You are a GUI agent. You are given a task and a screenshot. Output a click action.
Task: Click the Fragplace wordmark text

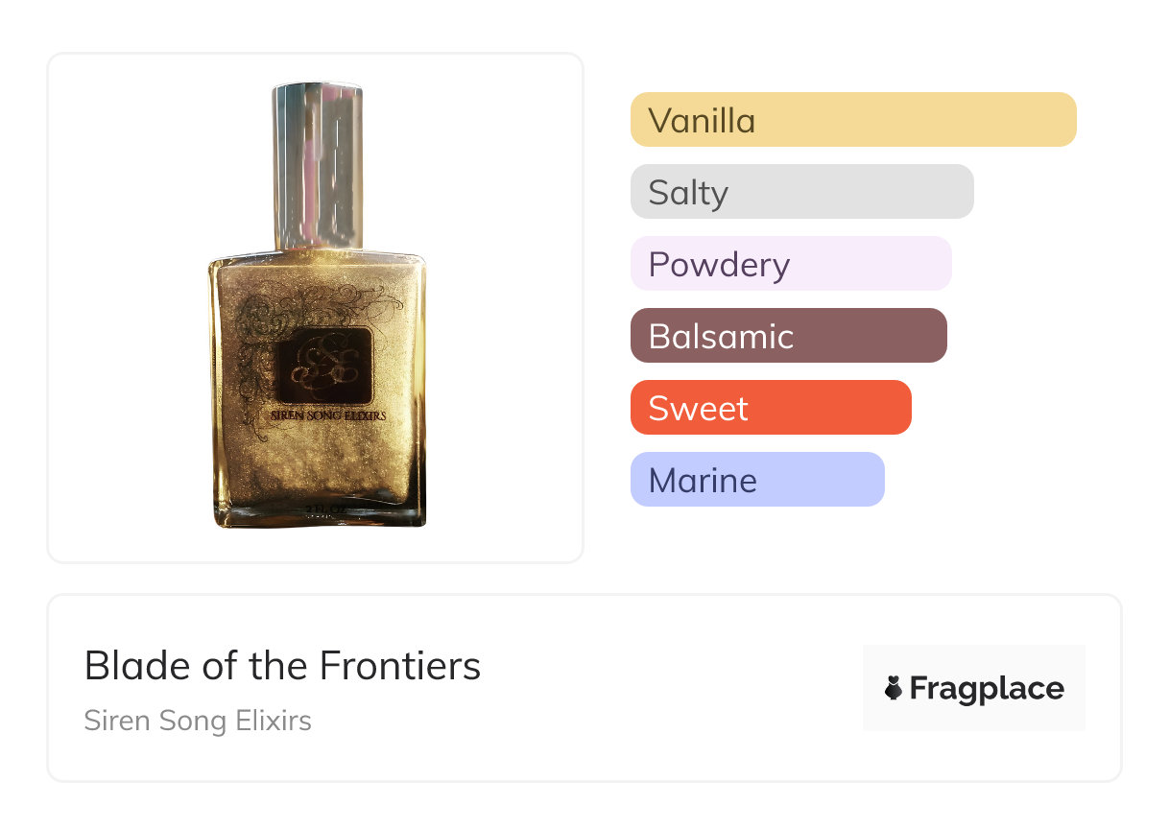(987, 689)
